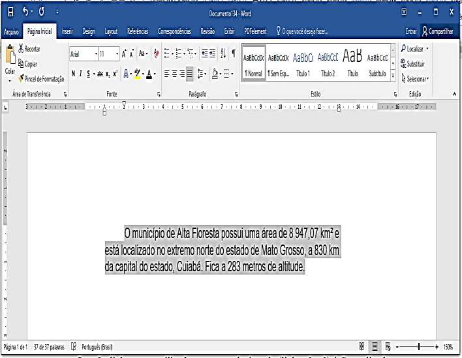Open the Aa change case menu

click(143, 54)
